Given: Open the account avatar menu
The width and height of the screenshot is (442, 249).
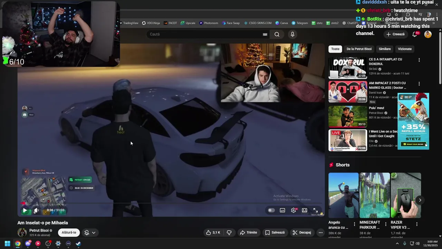Looking at the screenshot, I should click(428, 34).
